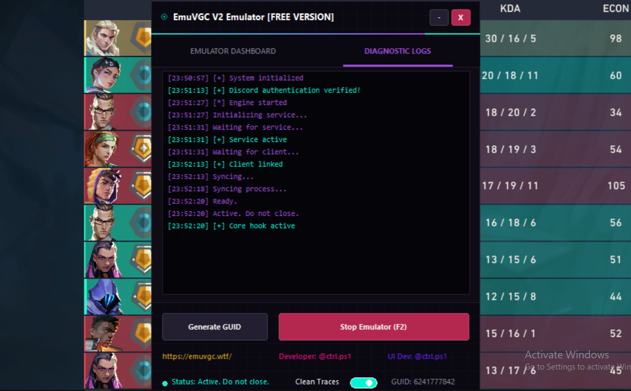This screenshot has height=391, width=631.
Task: Open the Diagnostic Logs tab
Action: click(398, 51)
